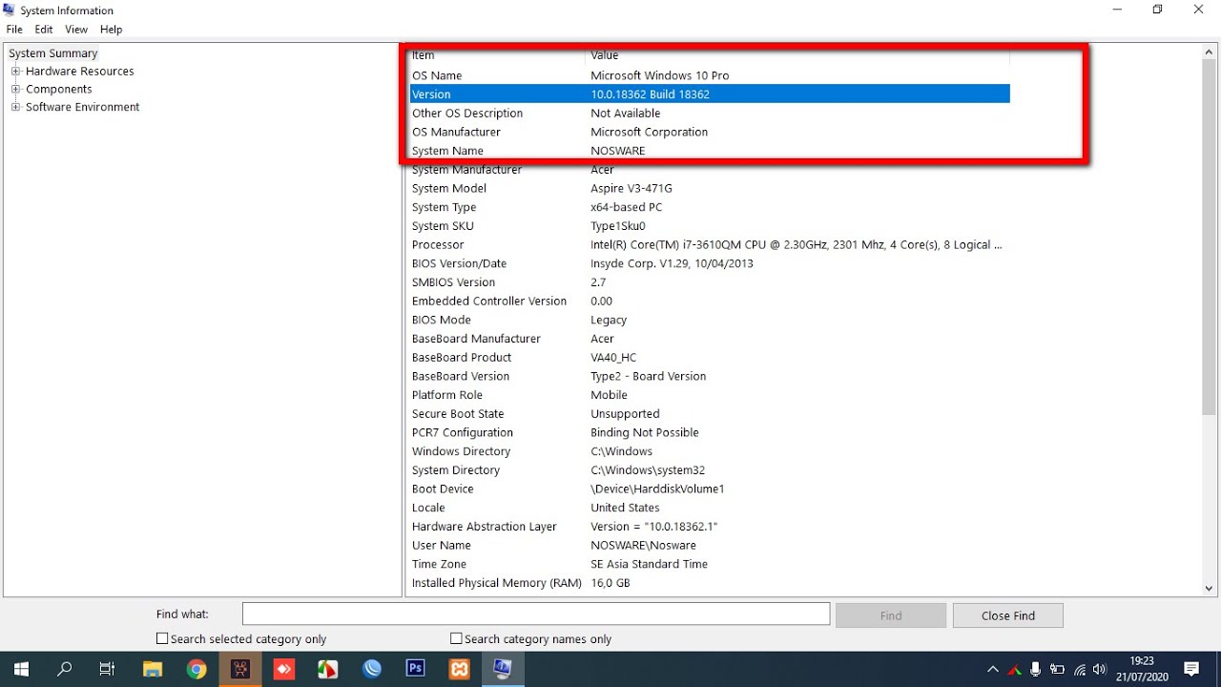
Task: Select the OS Name row
Action: click(710, 75)
